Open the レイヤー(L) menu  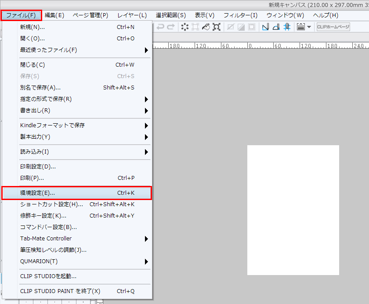(132, 15)
